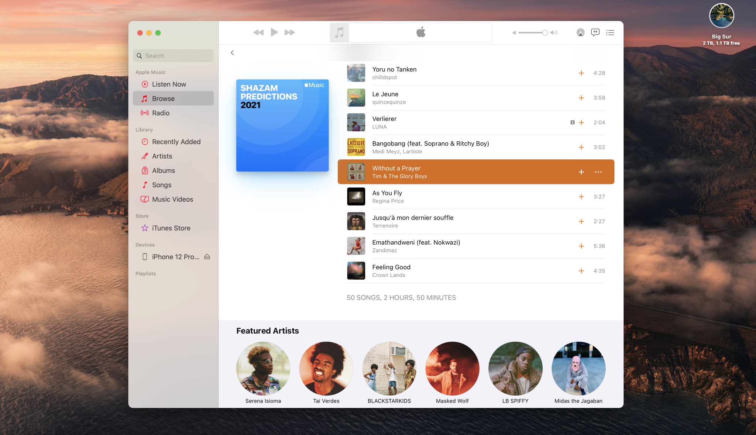The image size is (756, 435).
Task: Open Recently Added library section
Action: click(173, 142)
